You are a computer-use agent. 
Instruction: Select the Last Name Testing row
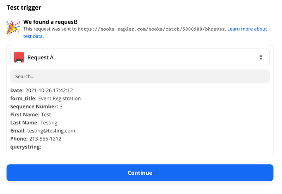(34, 123)
